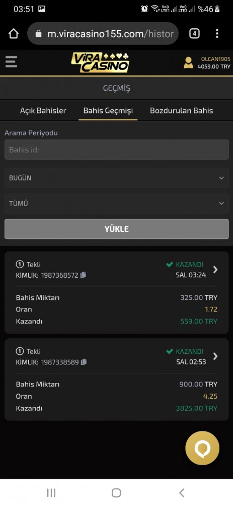Expand details of the 02:53 bet
Viewport: 233px width, 506px height.
pos(215,356)
